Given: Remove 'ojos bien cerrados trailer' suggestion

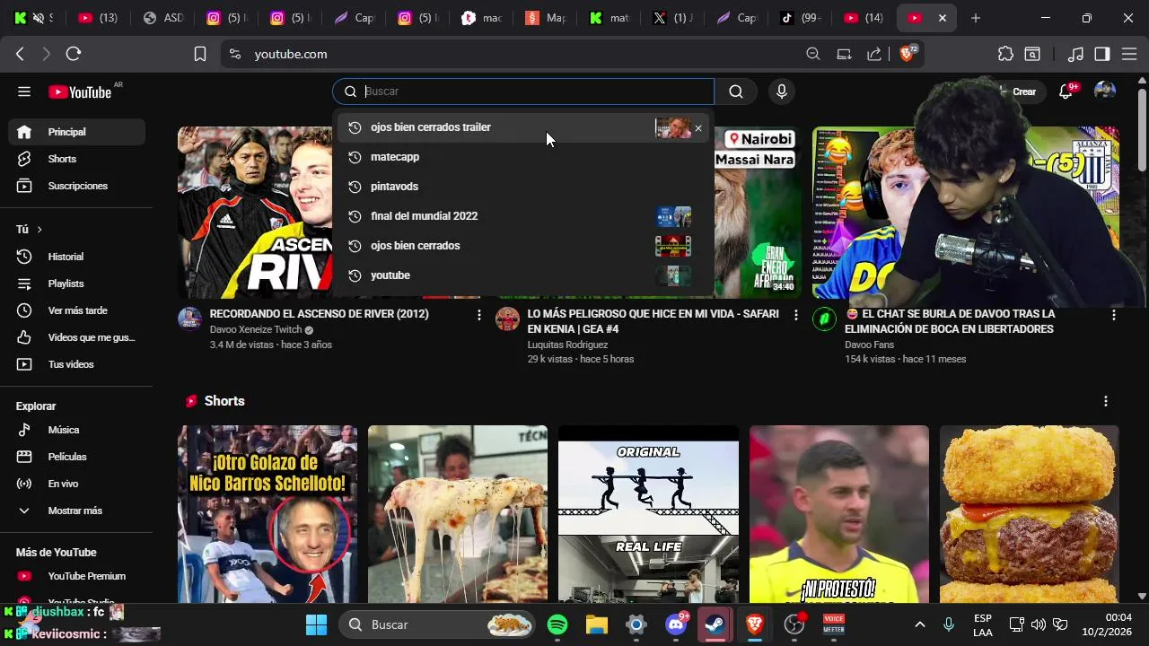Looking at the screenshot, I should pyautogui.click(x=698, y=128).
